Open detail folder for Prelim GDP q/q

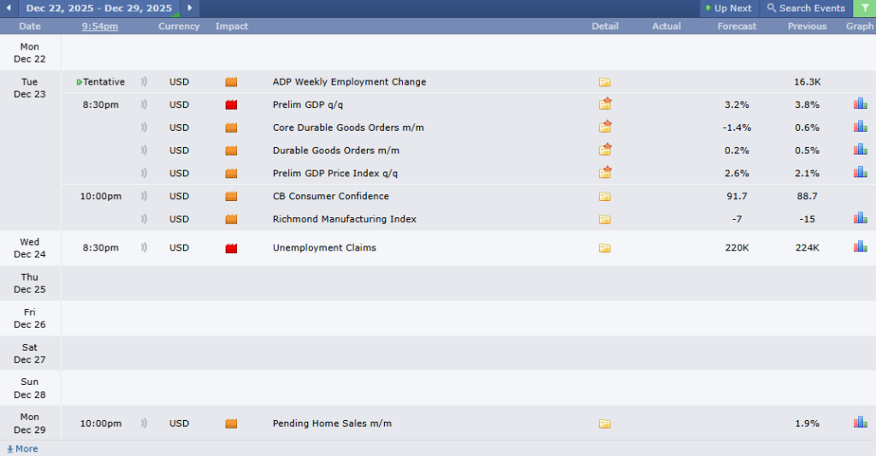605,104
